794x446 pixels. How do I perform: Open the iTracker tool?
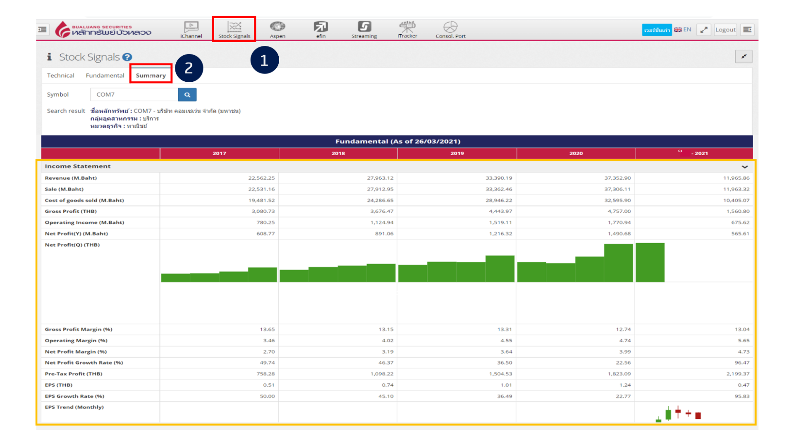point(407,30)
